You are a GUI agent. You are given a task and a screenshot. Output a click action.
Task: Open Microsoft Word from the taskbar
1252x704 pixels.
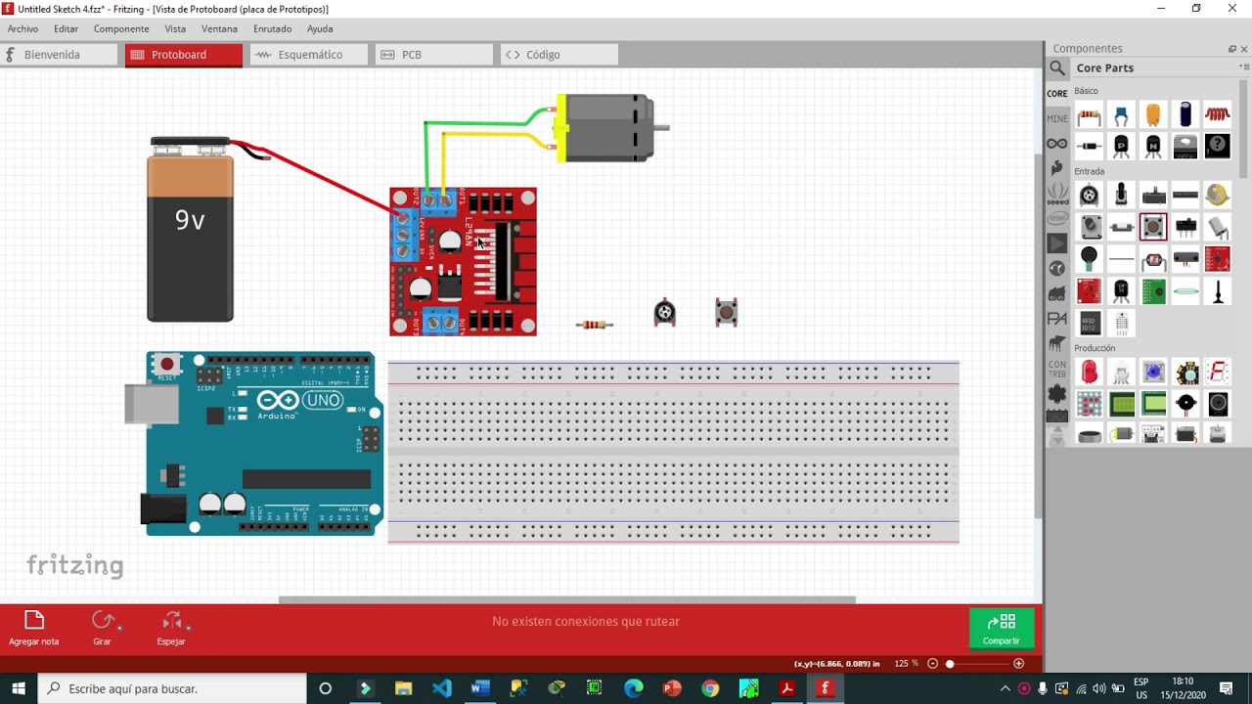point(479,688)
